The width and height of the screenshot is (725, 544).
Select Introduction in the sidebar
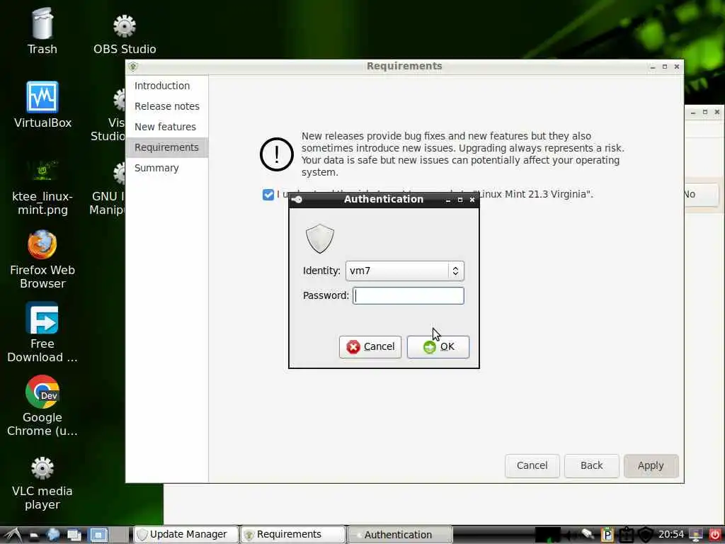pos(166,86)
